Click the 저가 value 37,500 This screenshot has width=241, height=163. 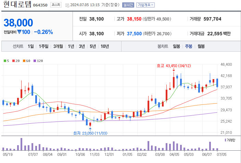tap(134, 34)
